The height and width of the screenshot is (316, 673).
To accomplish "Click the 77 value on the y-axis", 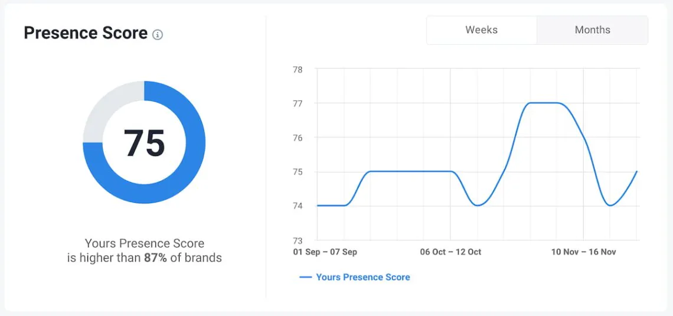I will point(298,104).
